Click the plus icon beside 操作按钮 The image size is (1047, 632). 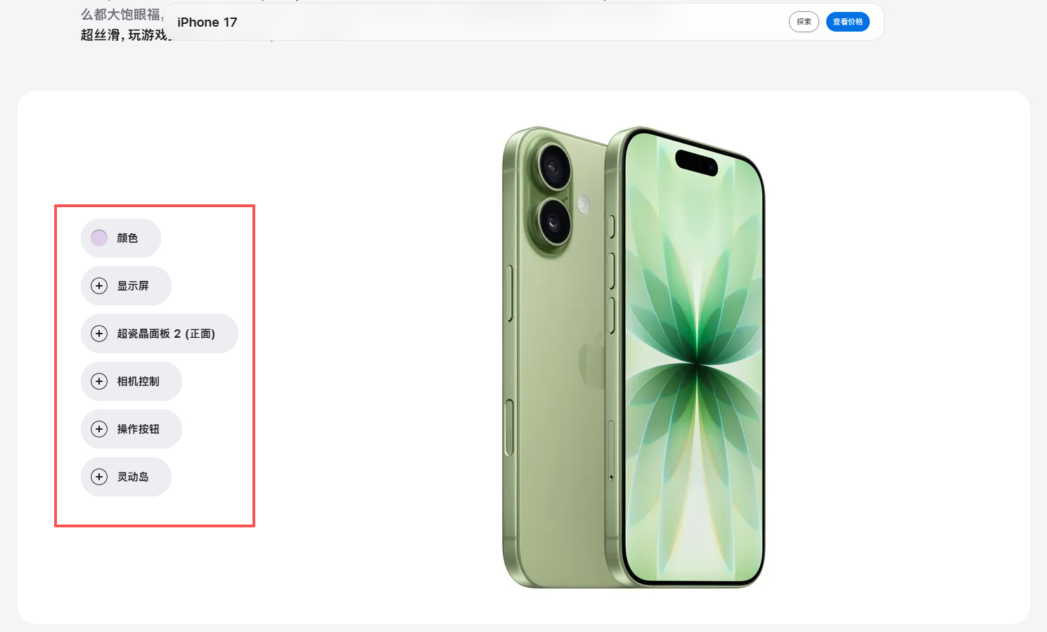pyautogui.click(x=99, y=429)
